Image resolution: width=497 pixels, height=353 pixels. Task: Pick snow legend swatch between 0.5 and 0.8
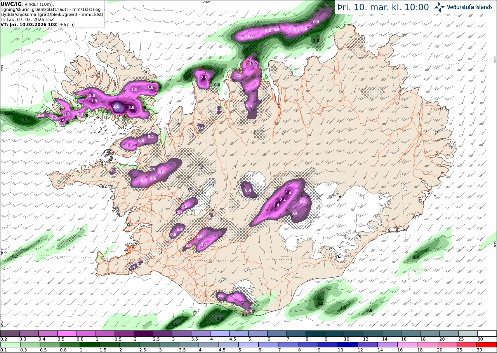67,334
